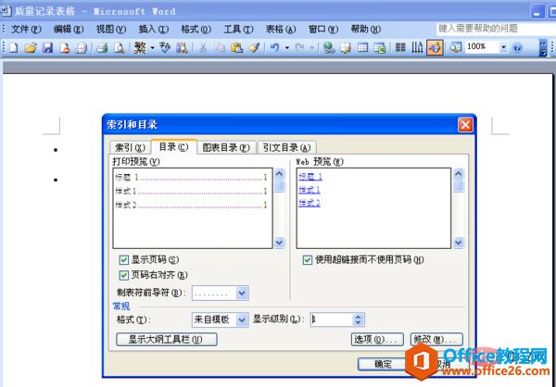556x387 pixels.
Task: Open the 格式 menu
Action: [x=196, y=29]
